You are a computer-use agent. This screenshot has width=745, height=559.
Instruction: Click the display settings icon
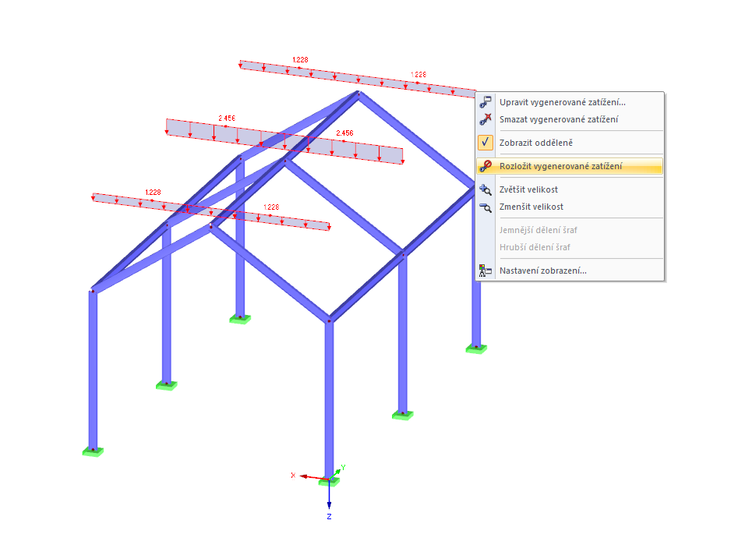point(485,271)
